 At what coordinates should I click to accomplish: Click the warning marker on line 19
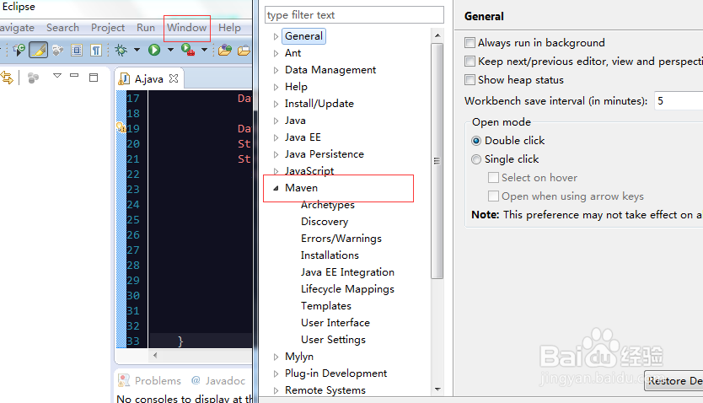point(121,128)
